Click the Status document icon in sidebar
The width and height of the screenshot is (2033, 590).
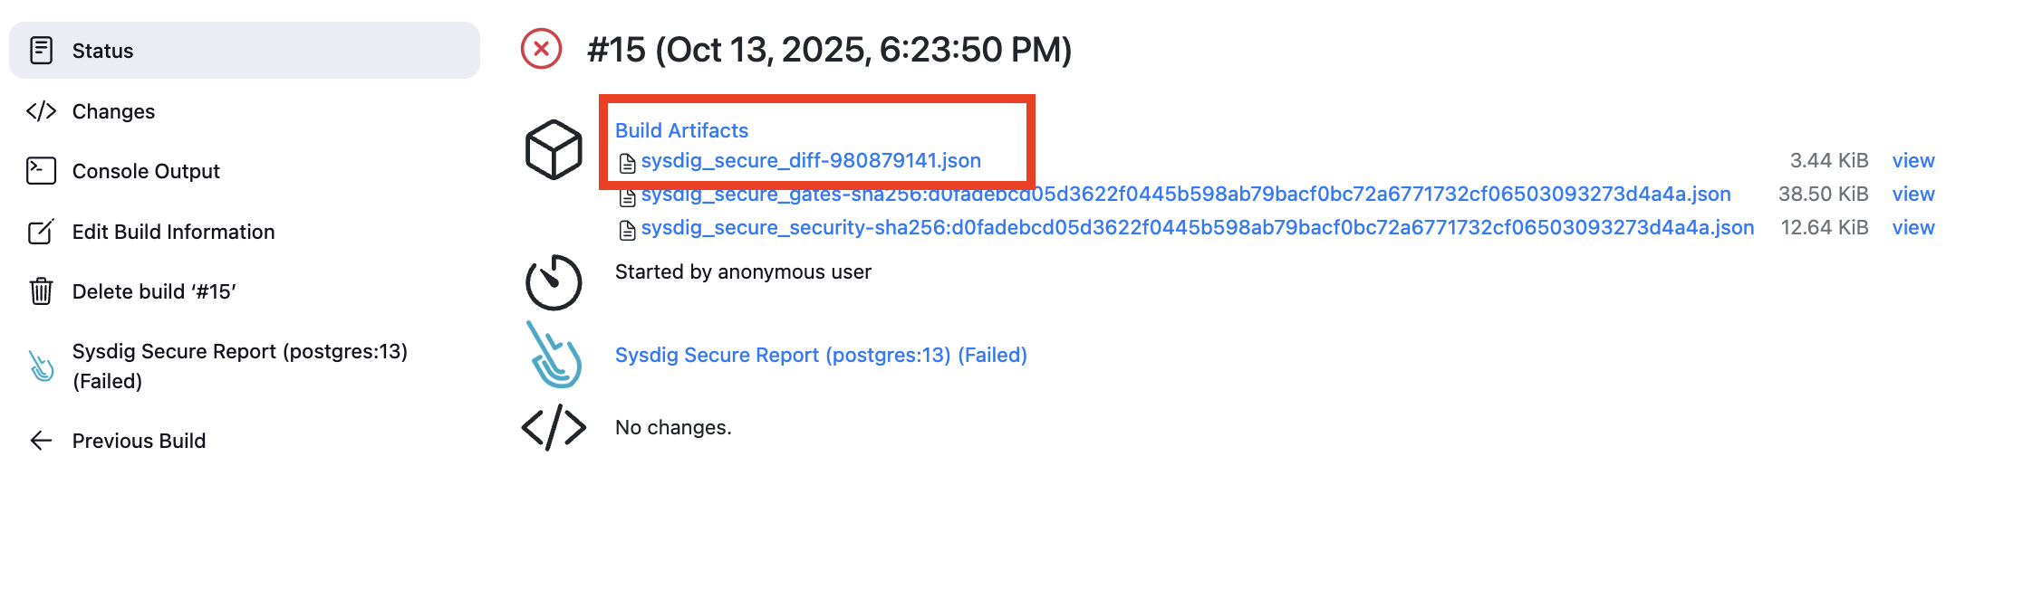point(42,51)
